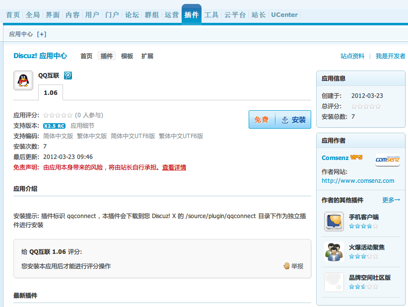Click the X2.5 RC version badge
The image size is (408, 307).
[55, 126]
